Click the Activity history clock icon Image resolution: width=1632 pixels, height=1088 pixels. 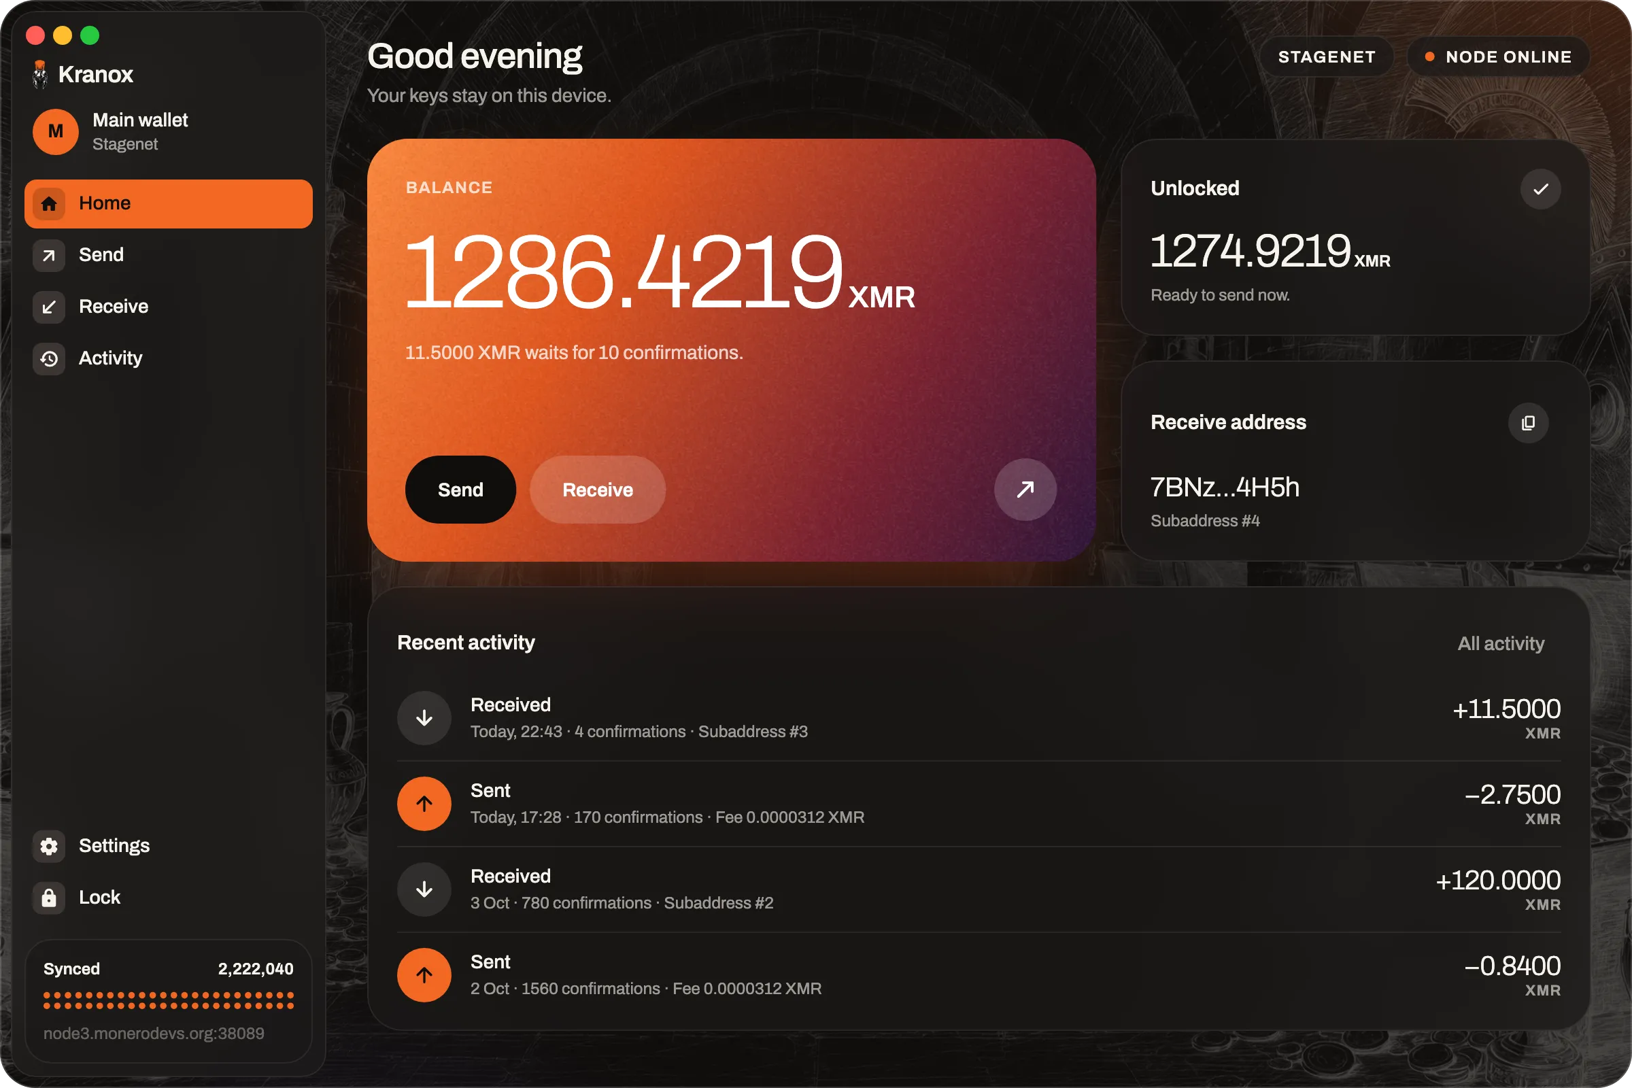(48, 359)
